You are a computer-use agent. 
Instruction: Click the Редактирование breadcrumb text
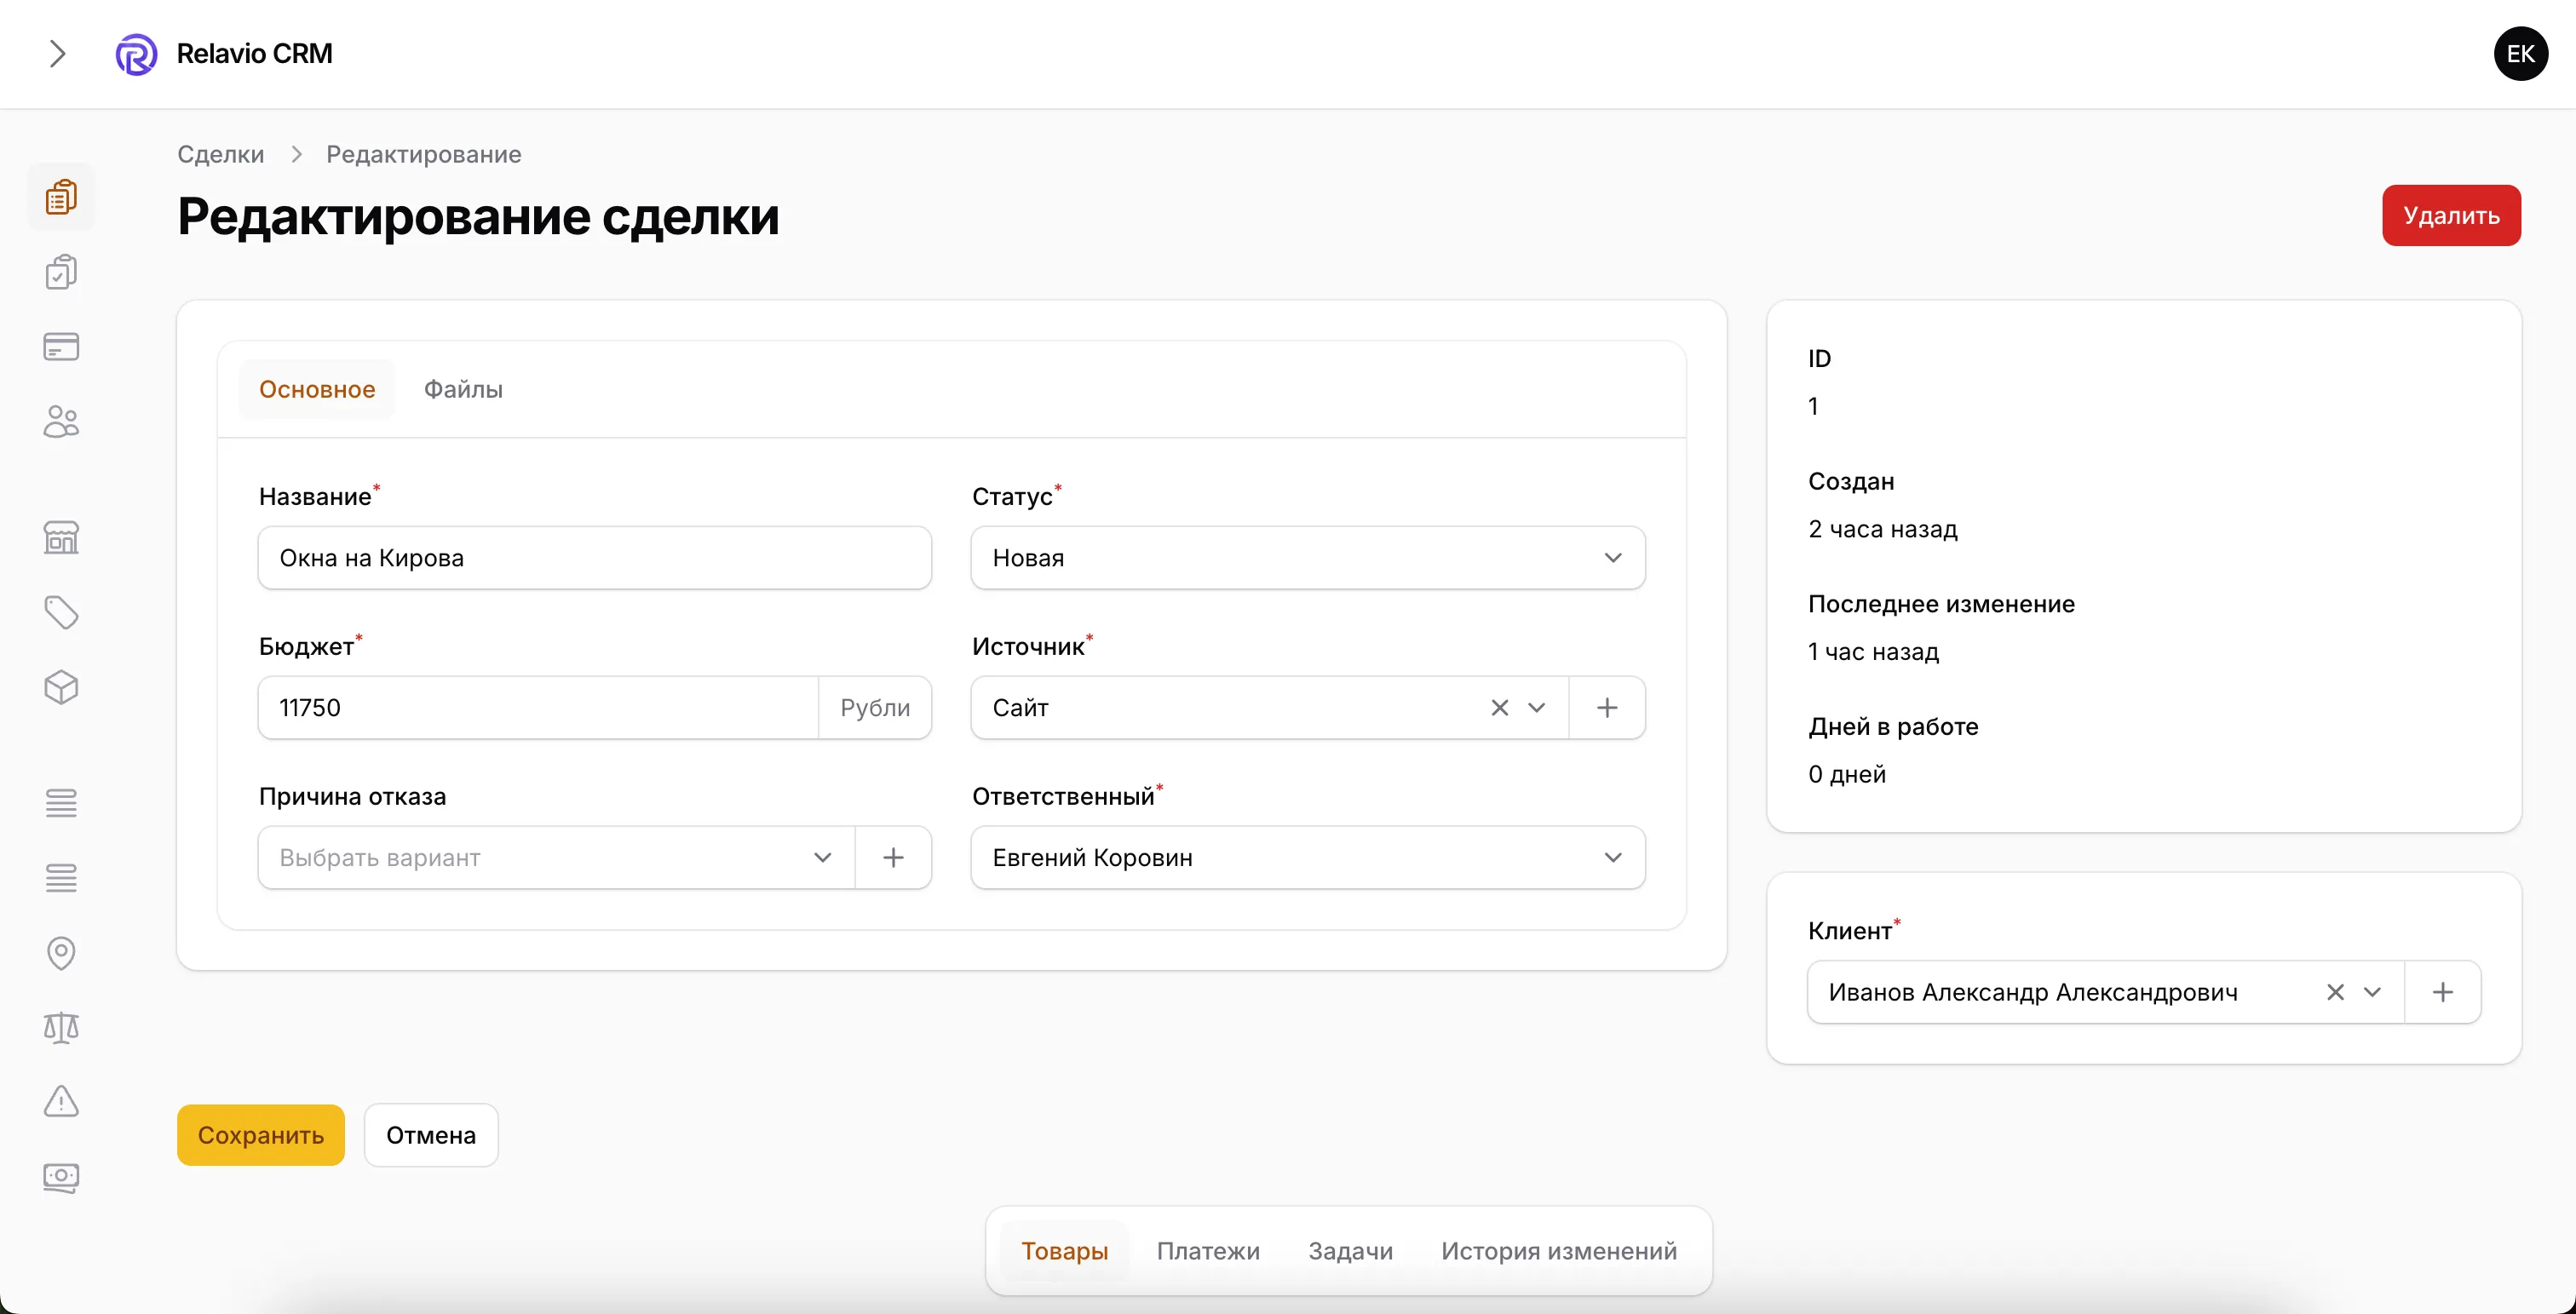(x=424, y=154)
